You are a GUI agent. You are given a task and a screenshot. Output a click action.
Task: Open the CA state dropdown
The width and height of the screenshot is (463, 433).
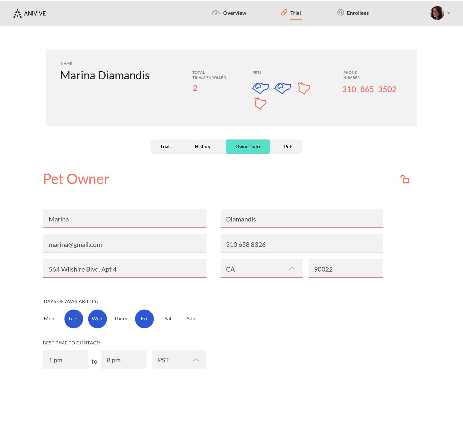pyautogui.click(x=262, y=268)
